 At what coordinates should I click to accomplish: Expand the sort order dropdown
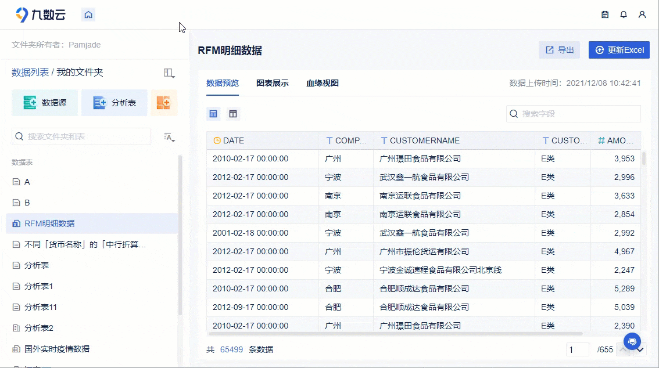pos(169,137)
